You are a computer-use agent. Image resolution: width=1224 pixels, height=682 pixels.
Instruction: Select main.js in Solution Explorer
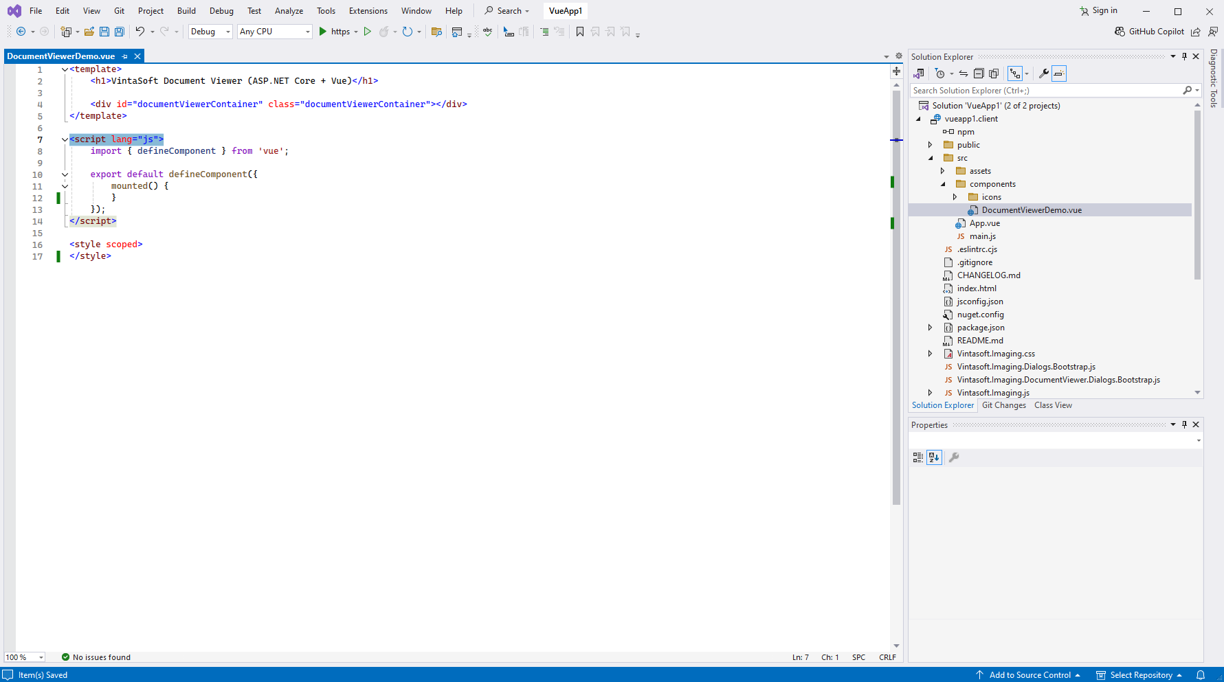tap(982, 236)
